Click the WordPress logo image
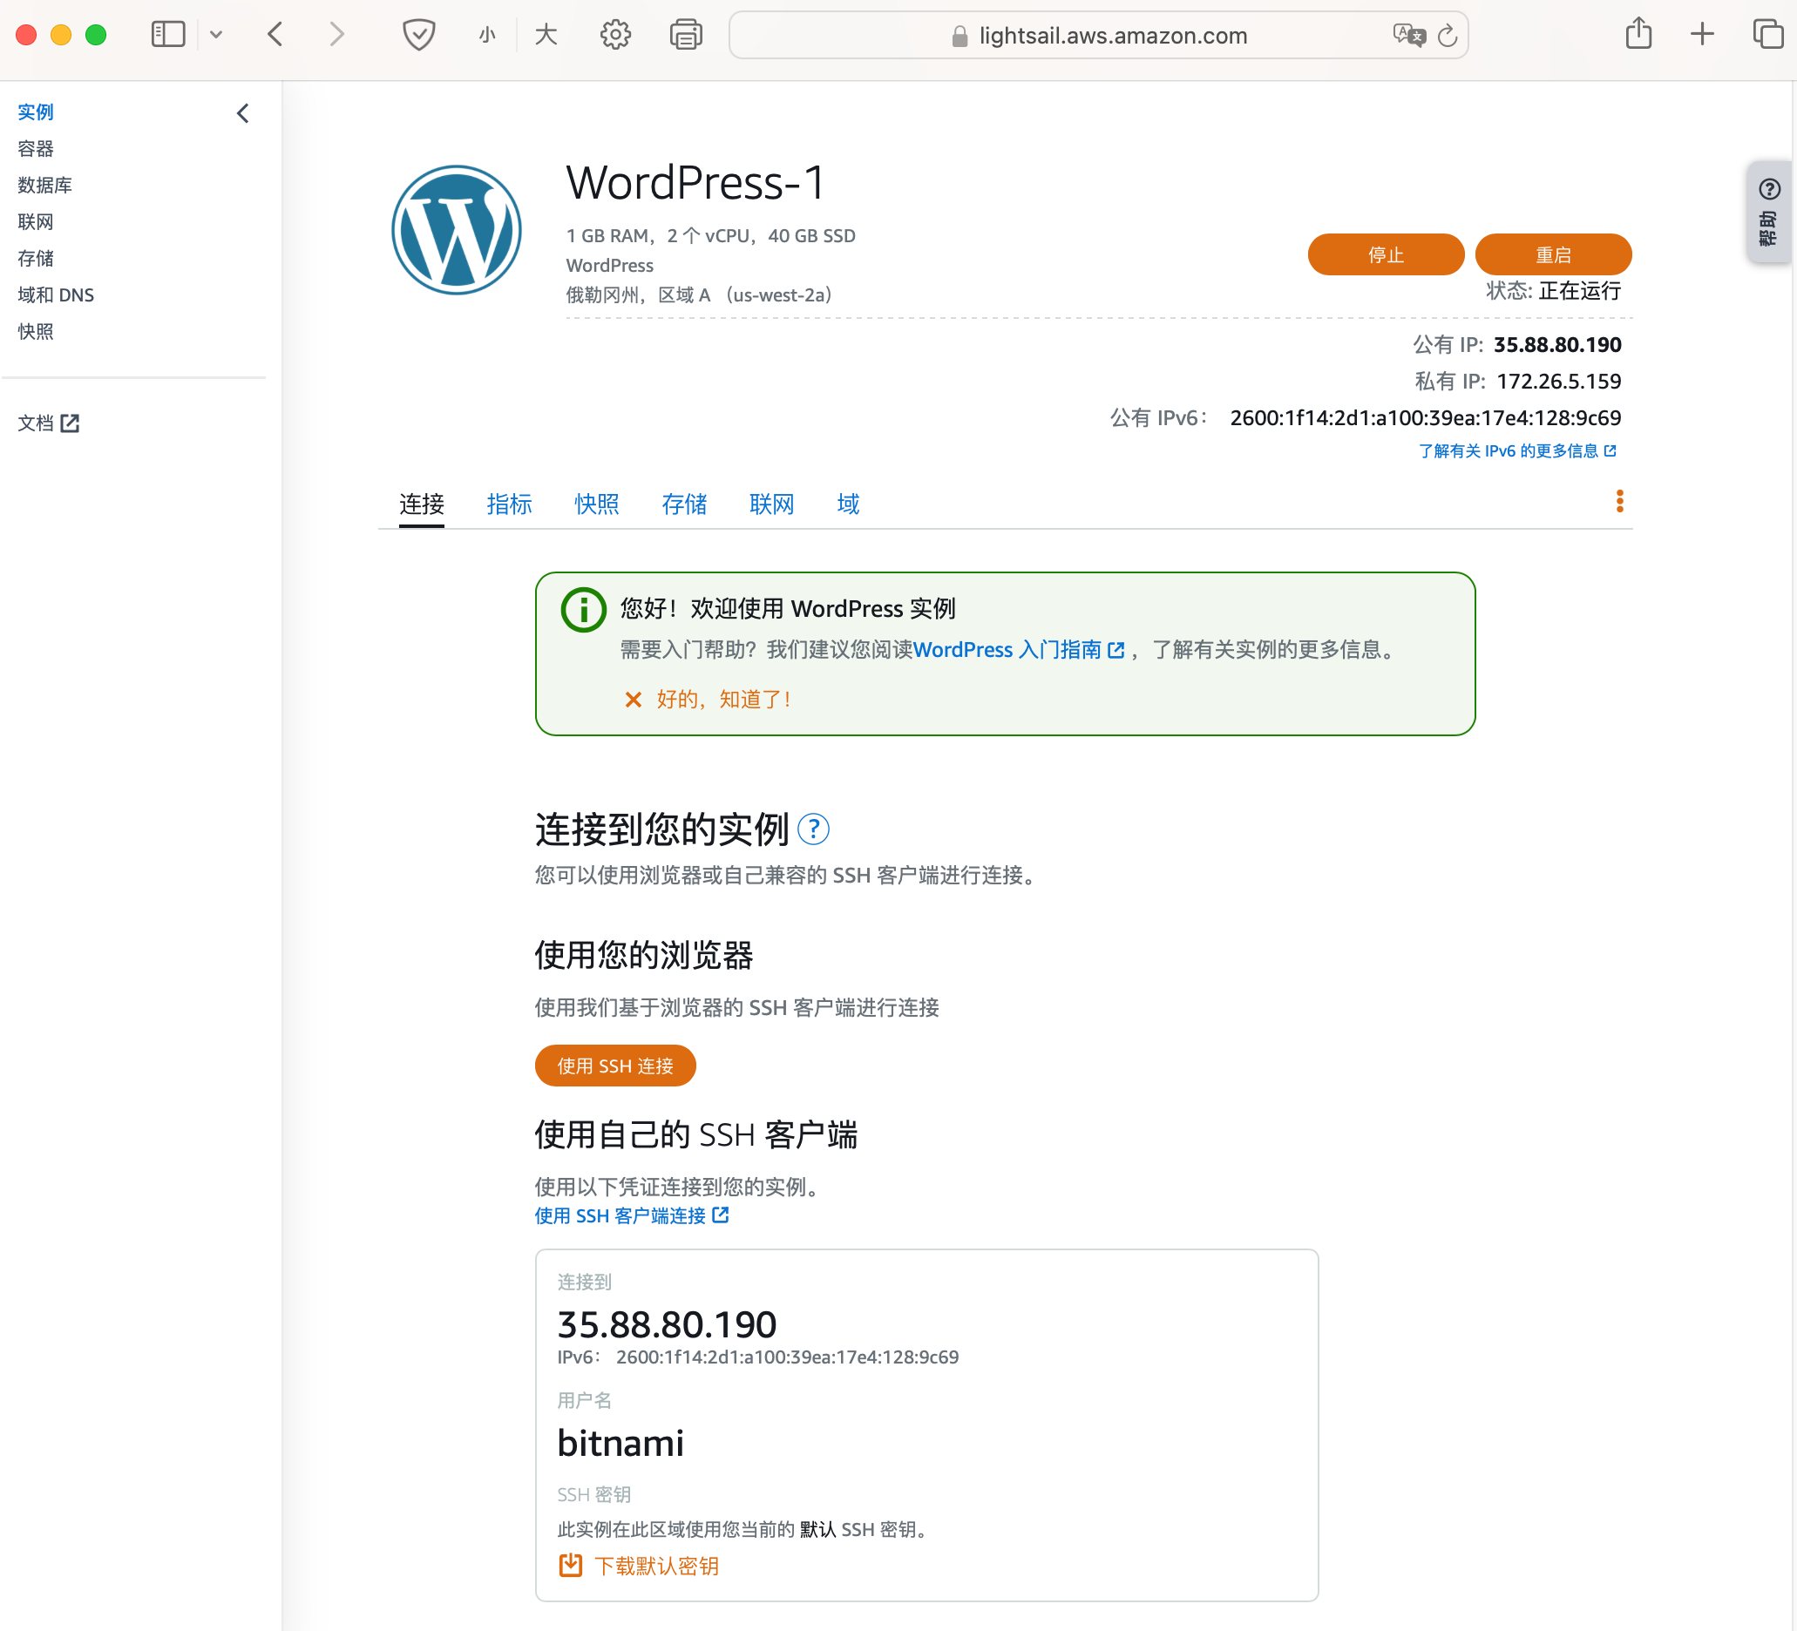The height and width of the screenshot is (1631, 1797). click(x=457, y=230)
